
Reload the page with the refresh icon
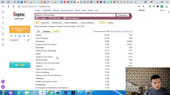point(13,6)
